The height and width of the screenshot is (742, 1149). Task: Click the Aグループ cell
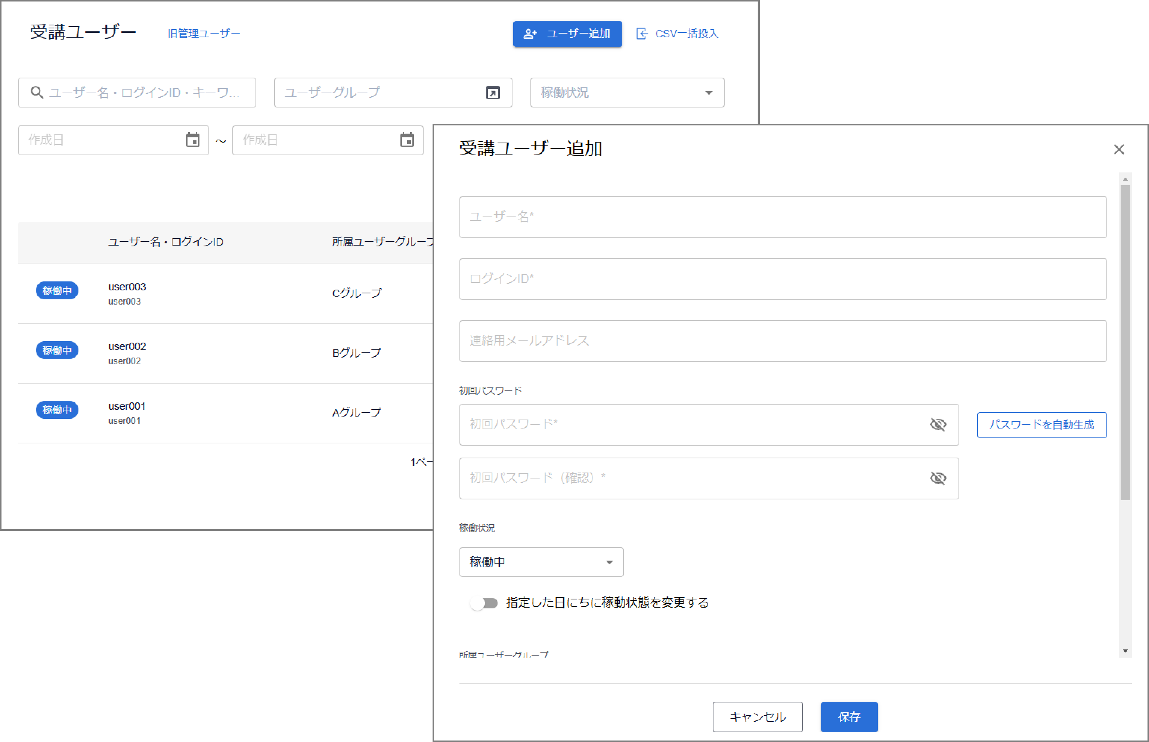[x=357, y=412]
